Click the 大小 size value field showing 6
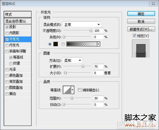The image size is (159, 130). click(98, 73)
